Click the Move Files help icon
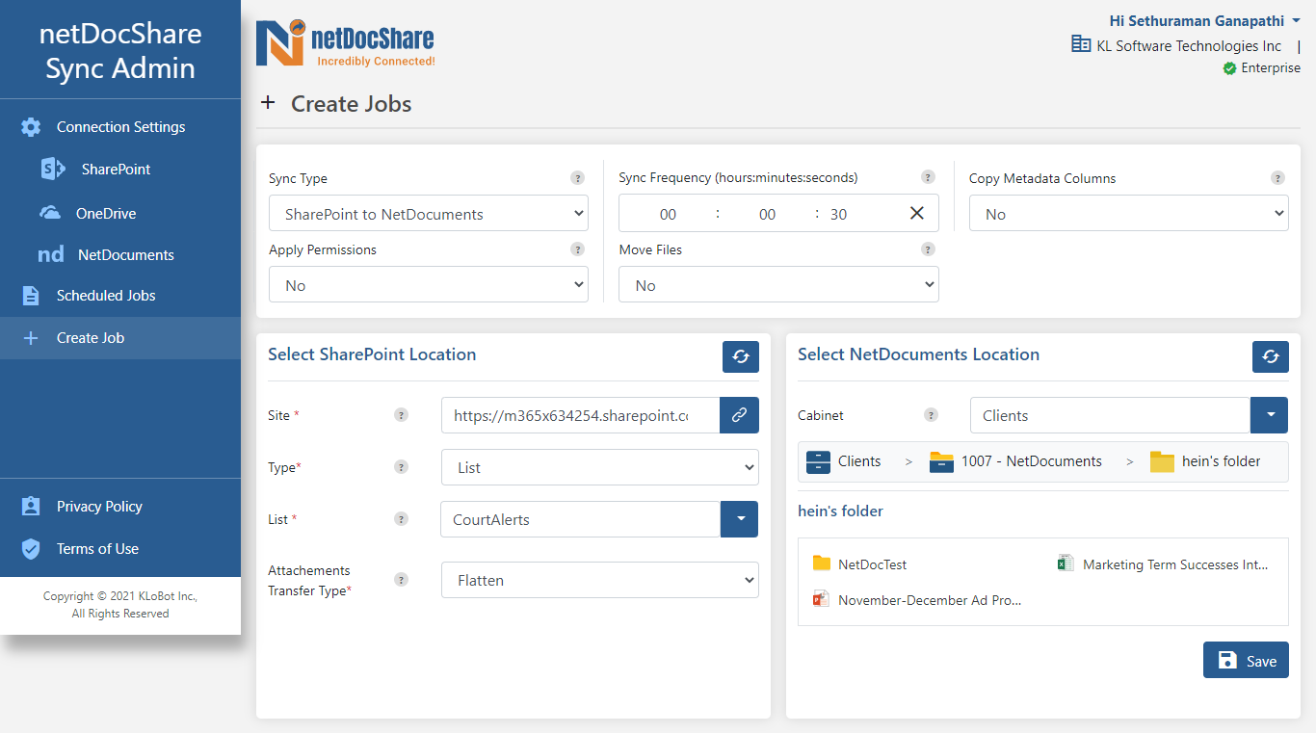The width and height of the screenshot is (1316, 734). point(929,249)
